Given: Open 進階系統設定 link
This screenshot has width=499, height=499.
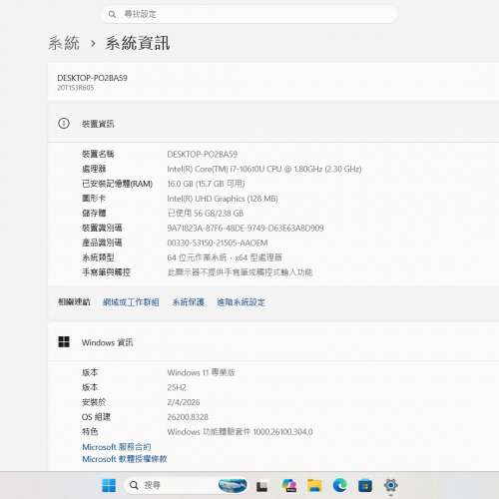Looking at the screenshot, I should click(241, 302).
